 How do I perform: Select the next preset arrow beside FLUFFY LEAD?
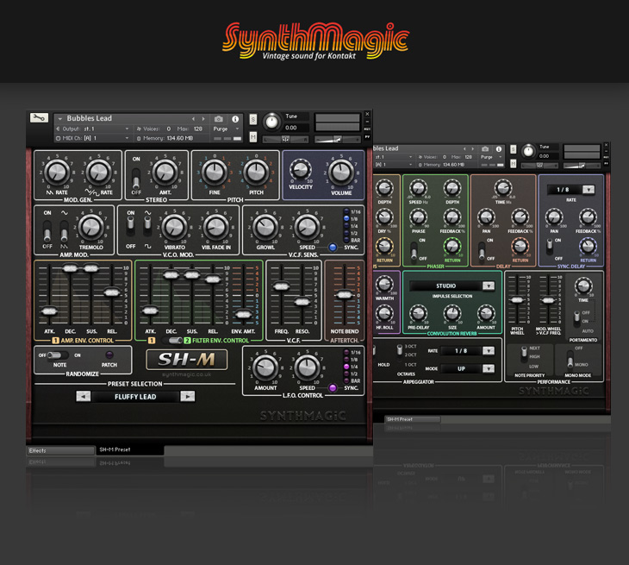coord(187,397)
